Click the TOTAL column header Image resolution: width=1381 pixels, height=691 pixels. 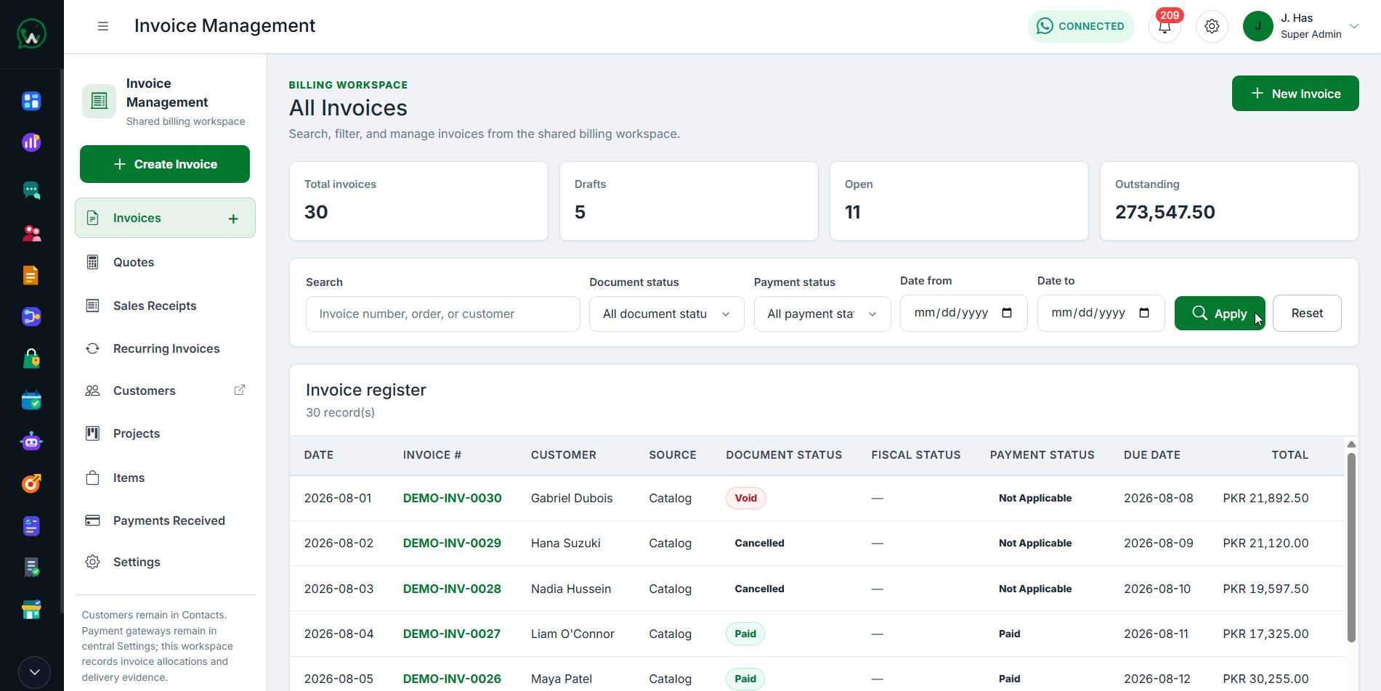click(1289, 455)
